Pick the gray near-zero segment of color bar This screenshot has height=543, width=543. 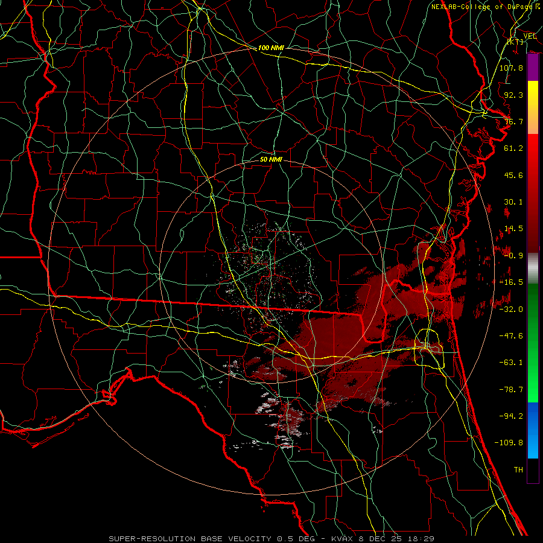533,267
